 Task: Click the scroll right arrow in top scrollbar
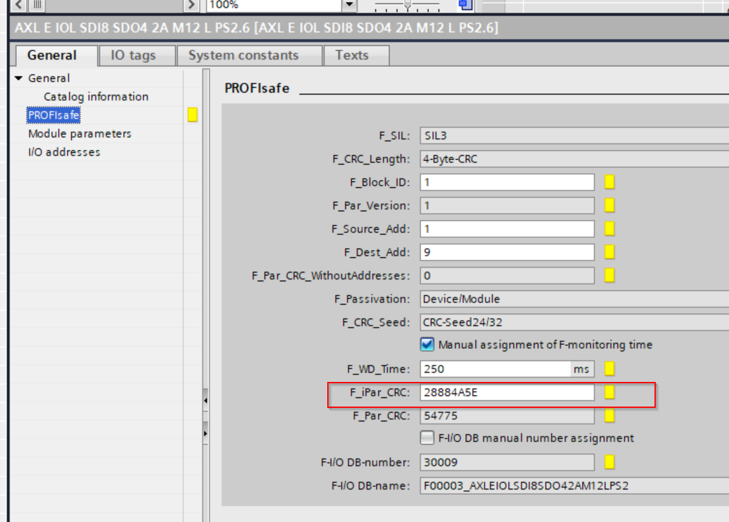coord(191,5)
